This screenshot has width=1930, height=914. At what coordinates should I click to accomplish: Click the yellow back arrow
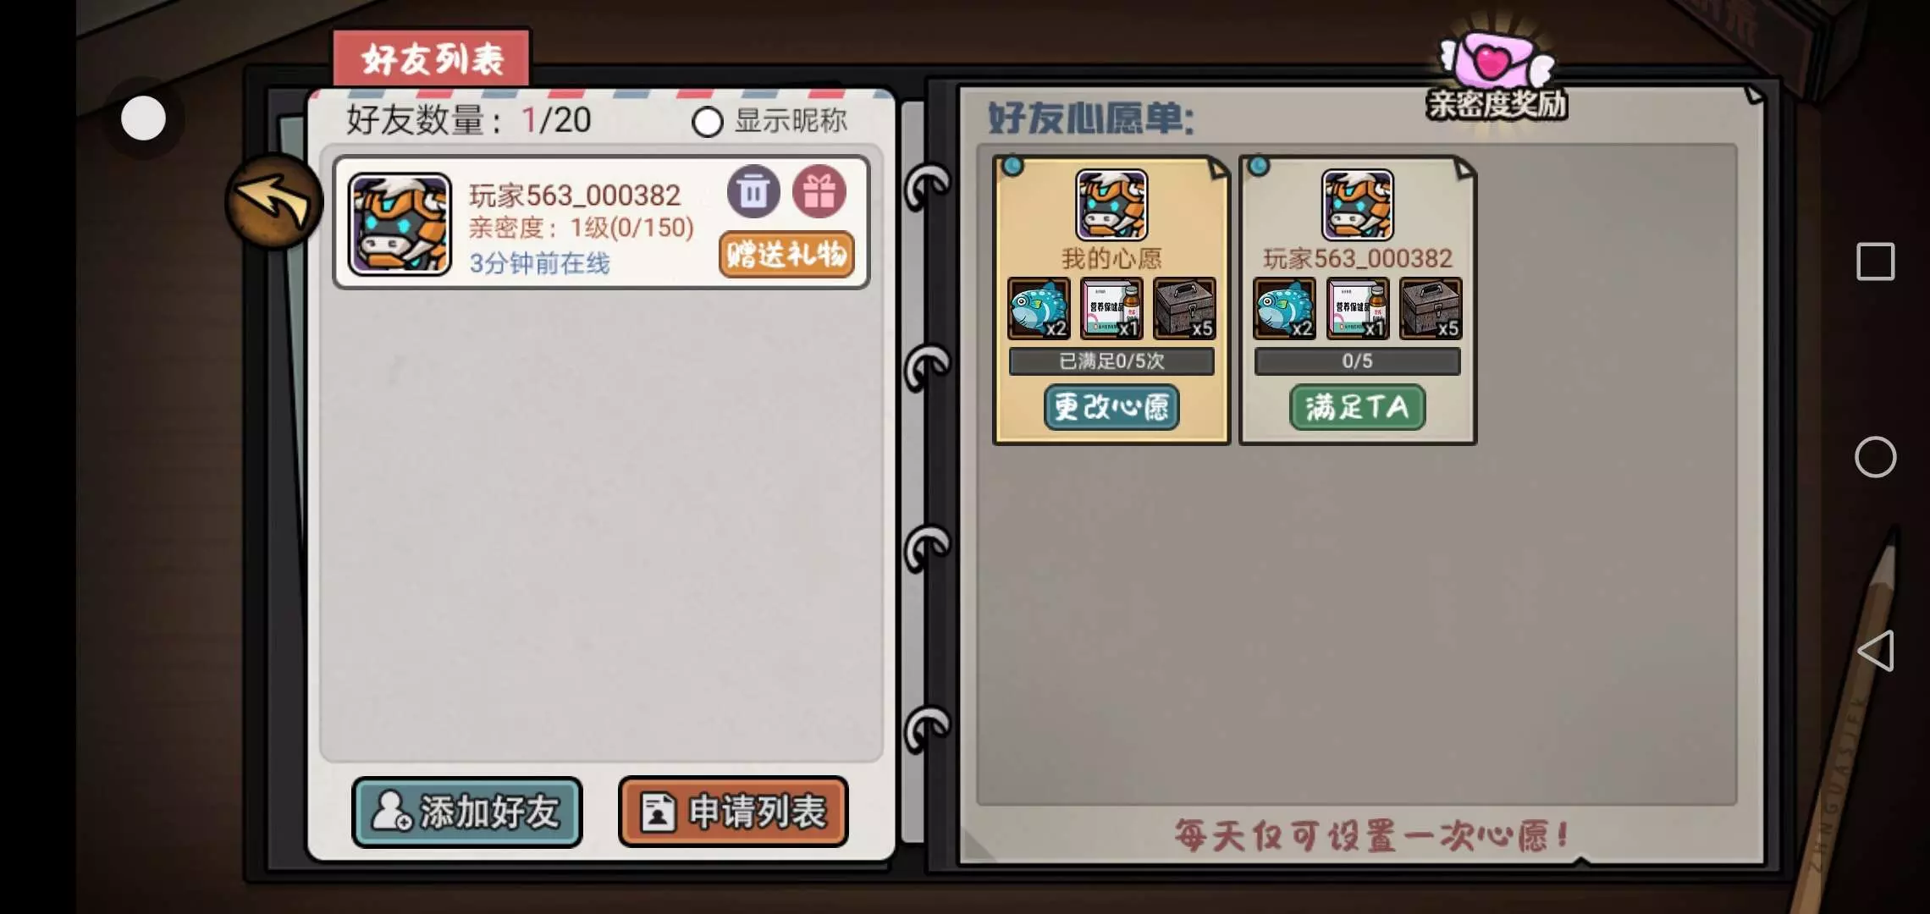(x=273, y=201)
